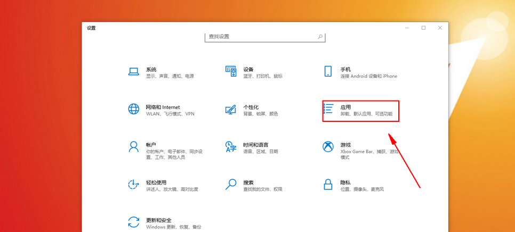The width and height of the screenshot is (515, 232).
Task: Open the 游戏 Xbox logo icon
Action: pyautogui.click(x=328, y=147)
